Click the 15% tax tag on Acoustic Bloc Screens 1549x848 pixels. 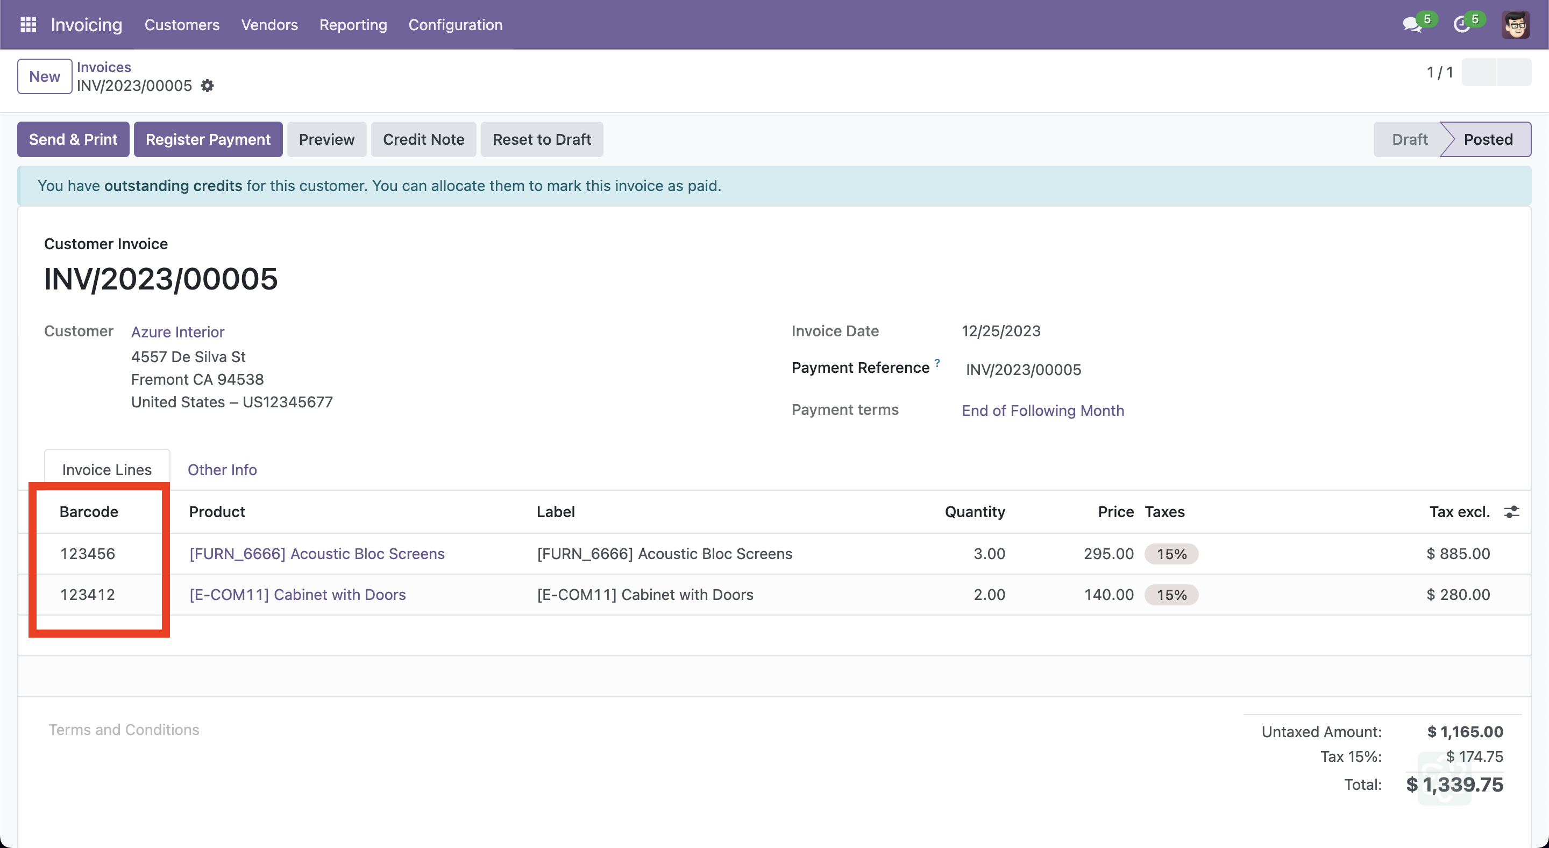coord(1171,554)
